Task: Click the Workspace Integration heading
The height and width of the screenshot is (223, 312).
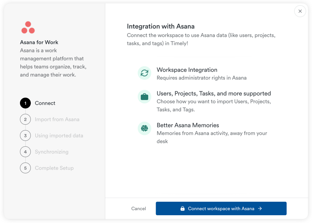Action: click(187, 70)
